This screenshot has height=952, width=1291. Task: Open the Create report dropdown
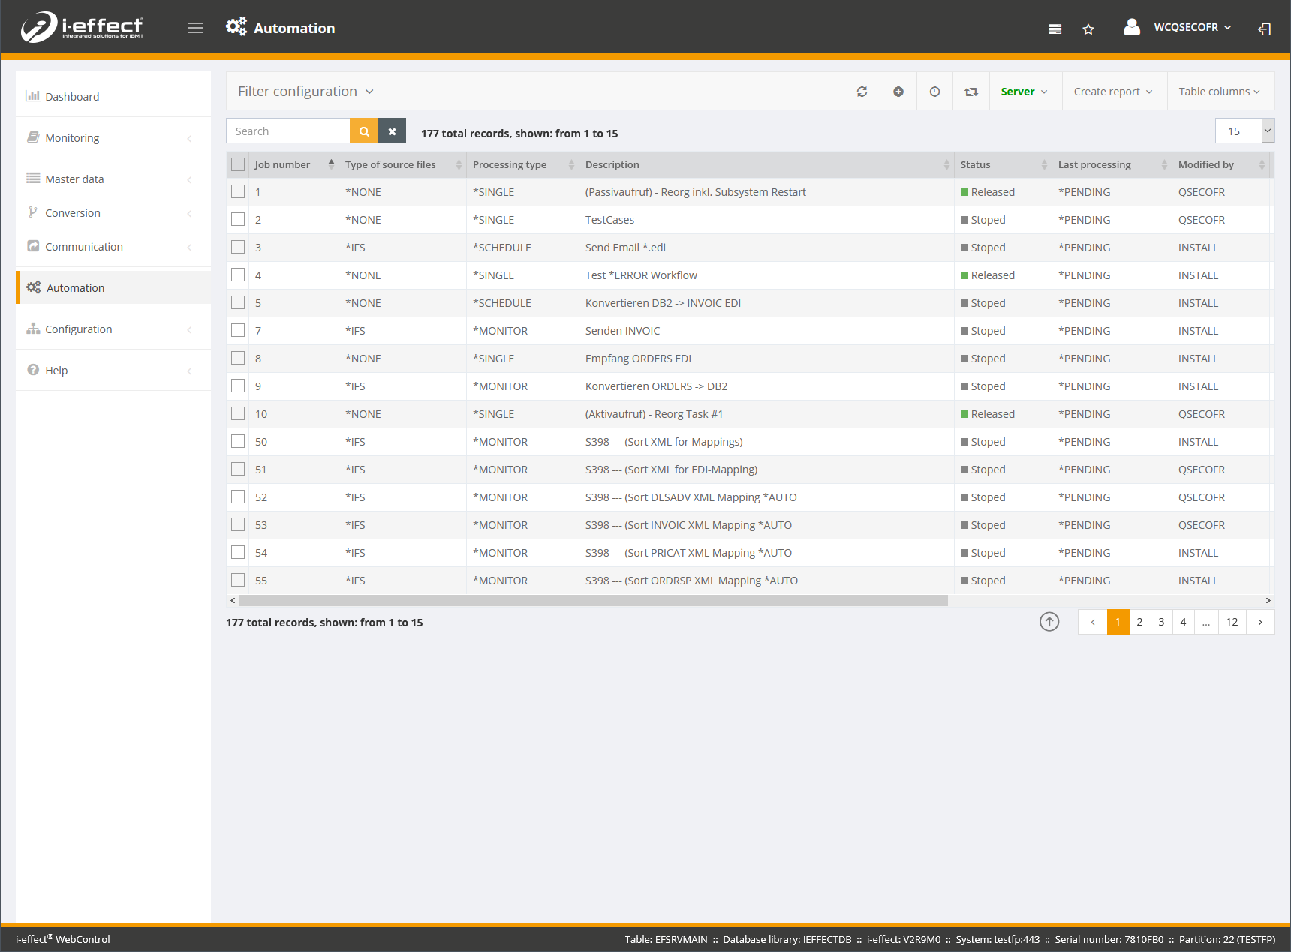tap(1113, 92)
